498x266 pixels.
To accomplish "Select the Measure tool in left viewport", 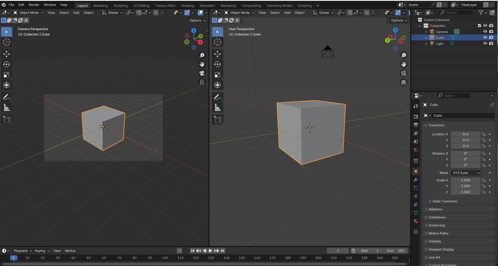I will coord(7,108).
